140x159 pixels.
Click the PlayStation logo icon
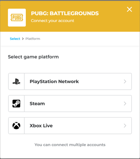16,81
